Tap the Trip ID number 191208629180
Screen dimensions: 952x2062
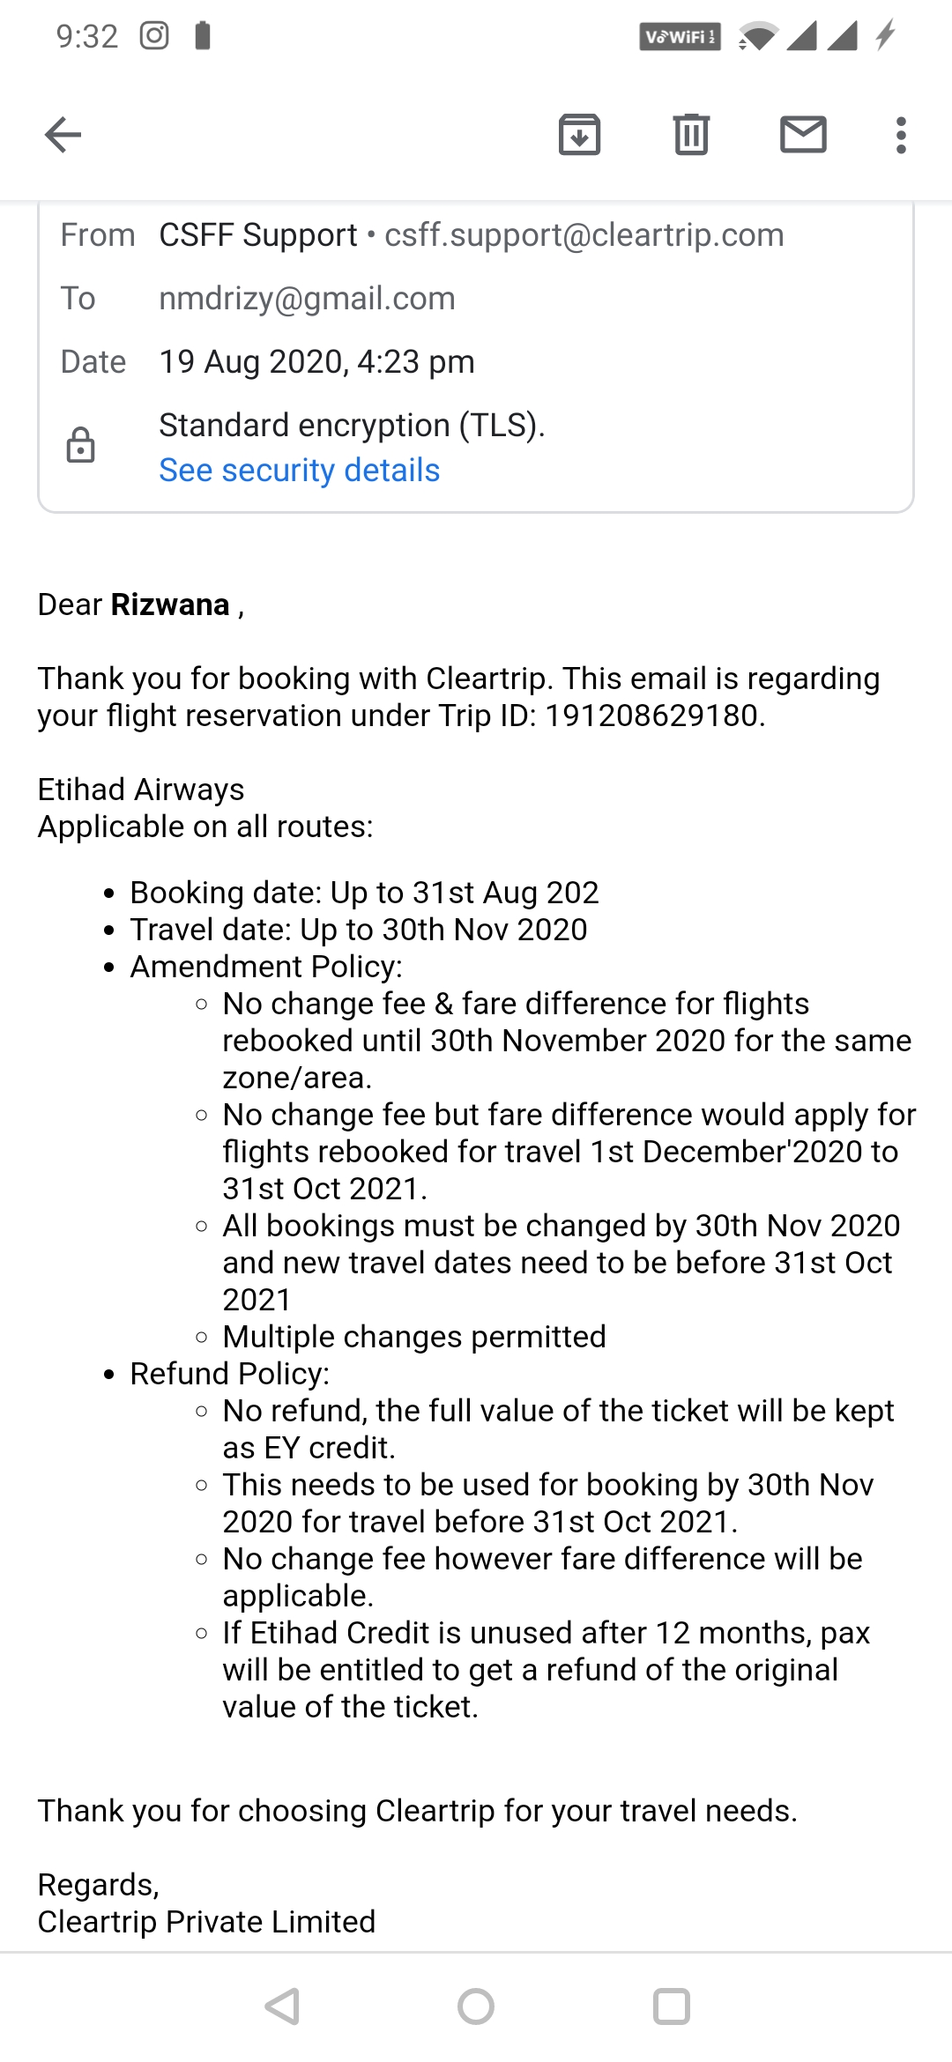[x=651, y=716]
